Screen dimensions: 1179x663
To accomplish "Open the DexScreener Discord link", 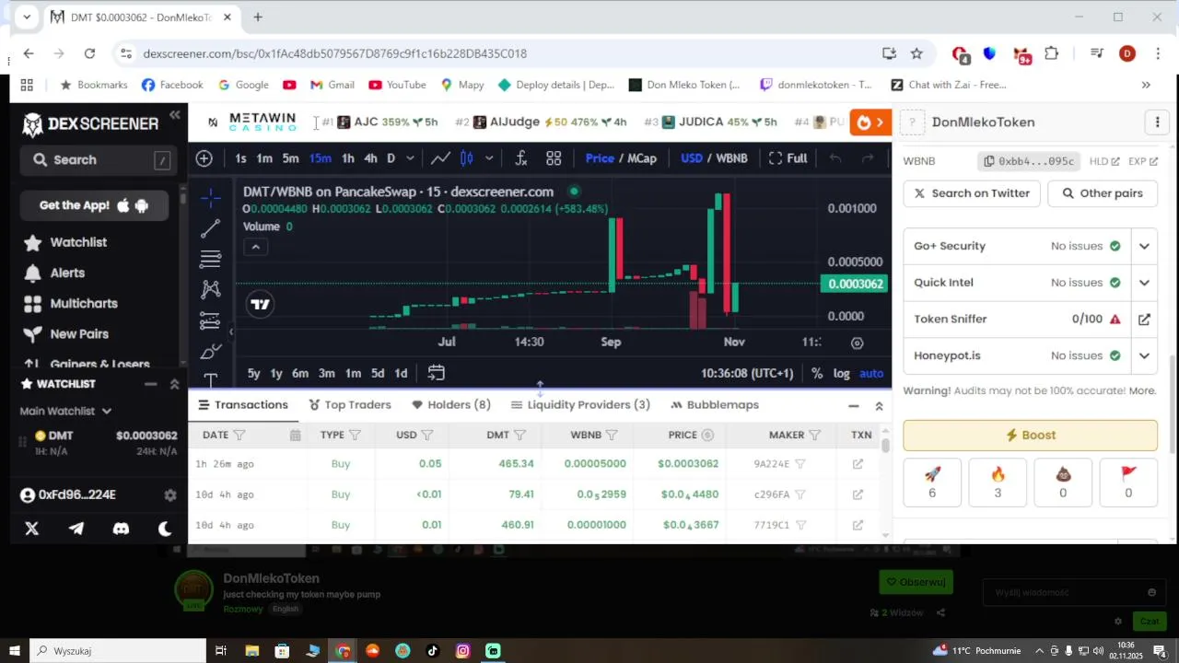I will [121, 529].
